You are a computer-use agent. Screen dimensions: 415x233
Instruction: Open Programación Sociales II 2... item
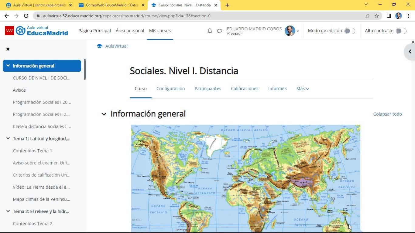coord(41,114)
